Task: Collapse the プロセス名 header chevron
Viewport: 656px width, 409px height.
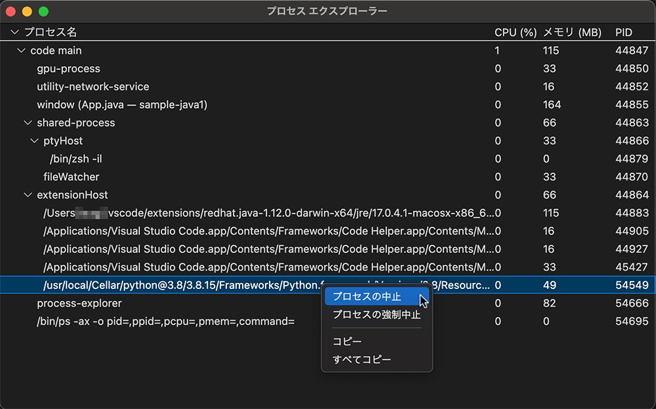Action: [x=14, y=32]
